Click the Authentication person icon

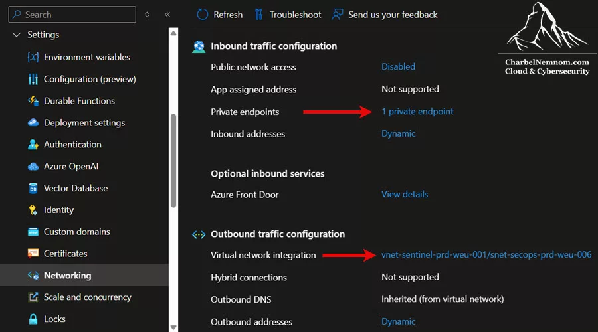coord(33,145)
